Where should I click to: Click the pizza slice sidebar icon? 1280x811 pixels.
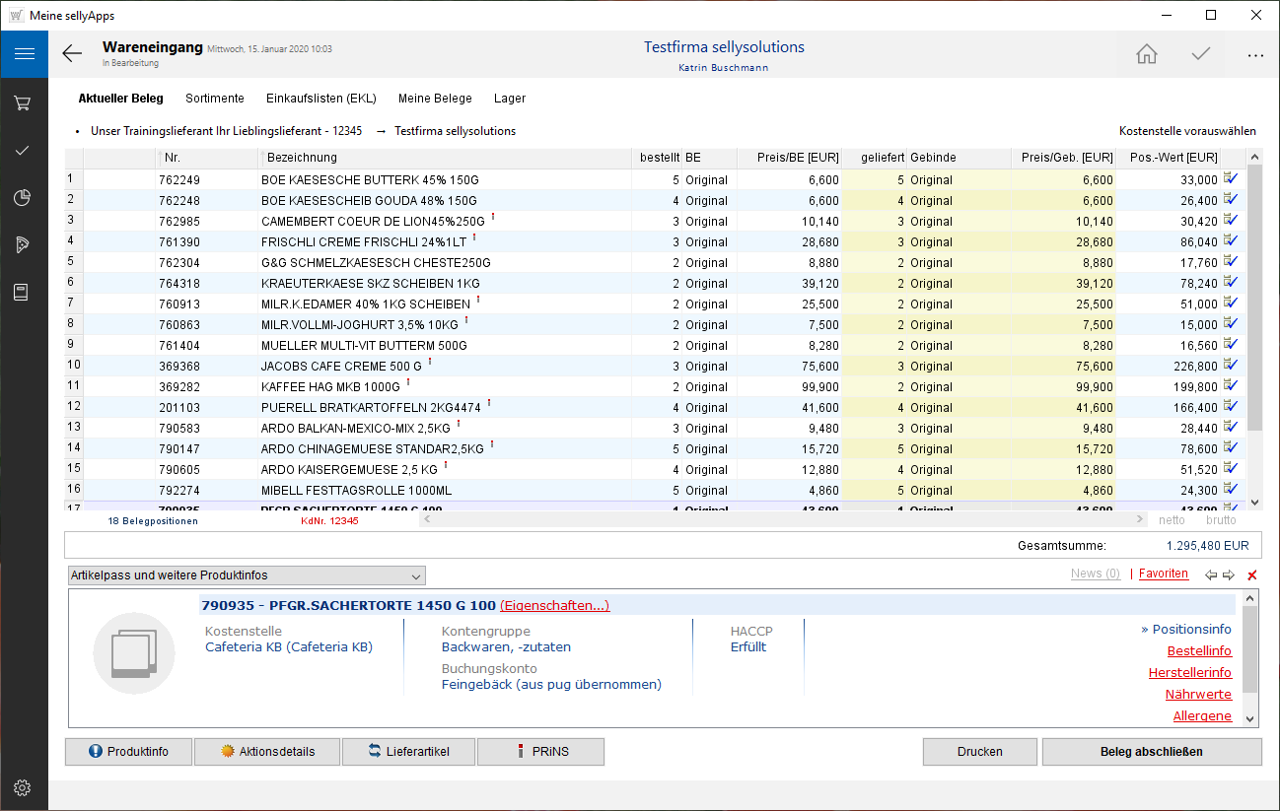(24, 245)
